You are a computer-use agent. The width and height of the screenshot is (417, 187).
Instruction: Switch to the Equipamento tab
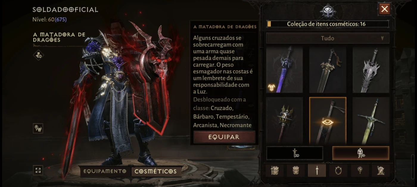(105, 171)
